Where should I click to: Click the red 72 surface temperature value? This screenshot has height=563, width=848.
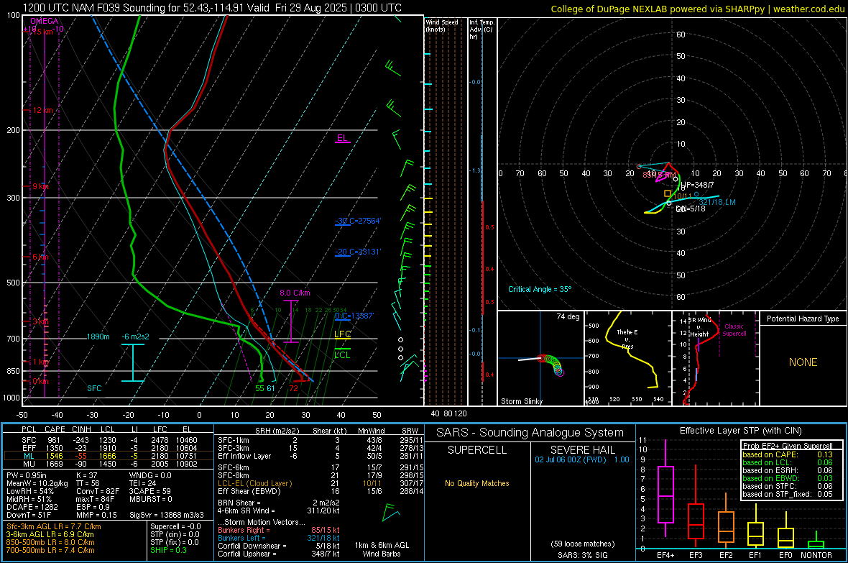pyautogui.click(x=293, y=388)
